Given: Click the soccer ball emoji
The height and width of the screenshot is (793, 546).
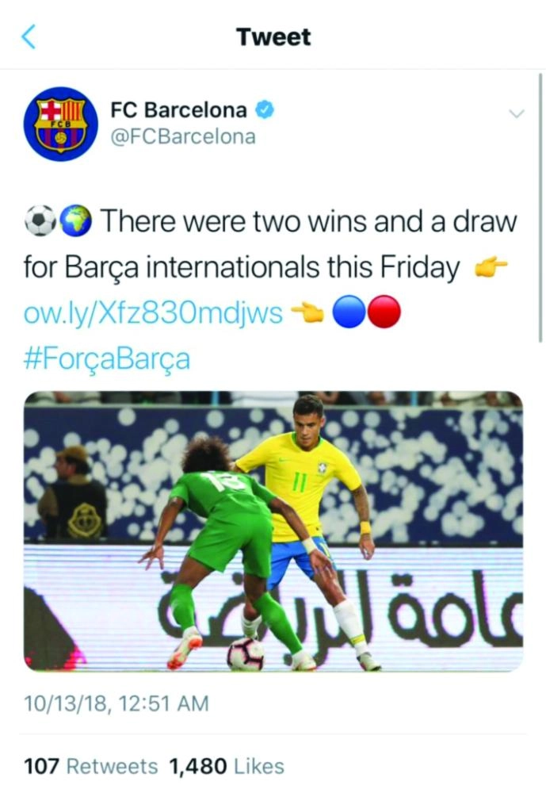Looking at the screenshot, I should click(40, 220).
